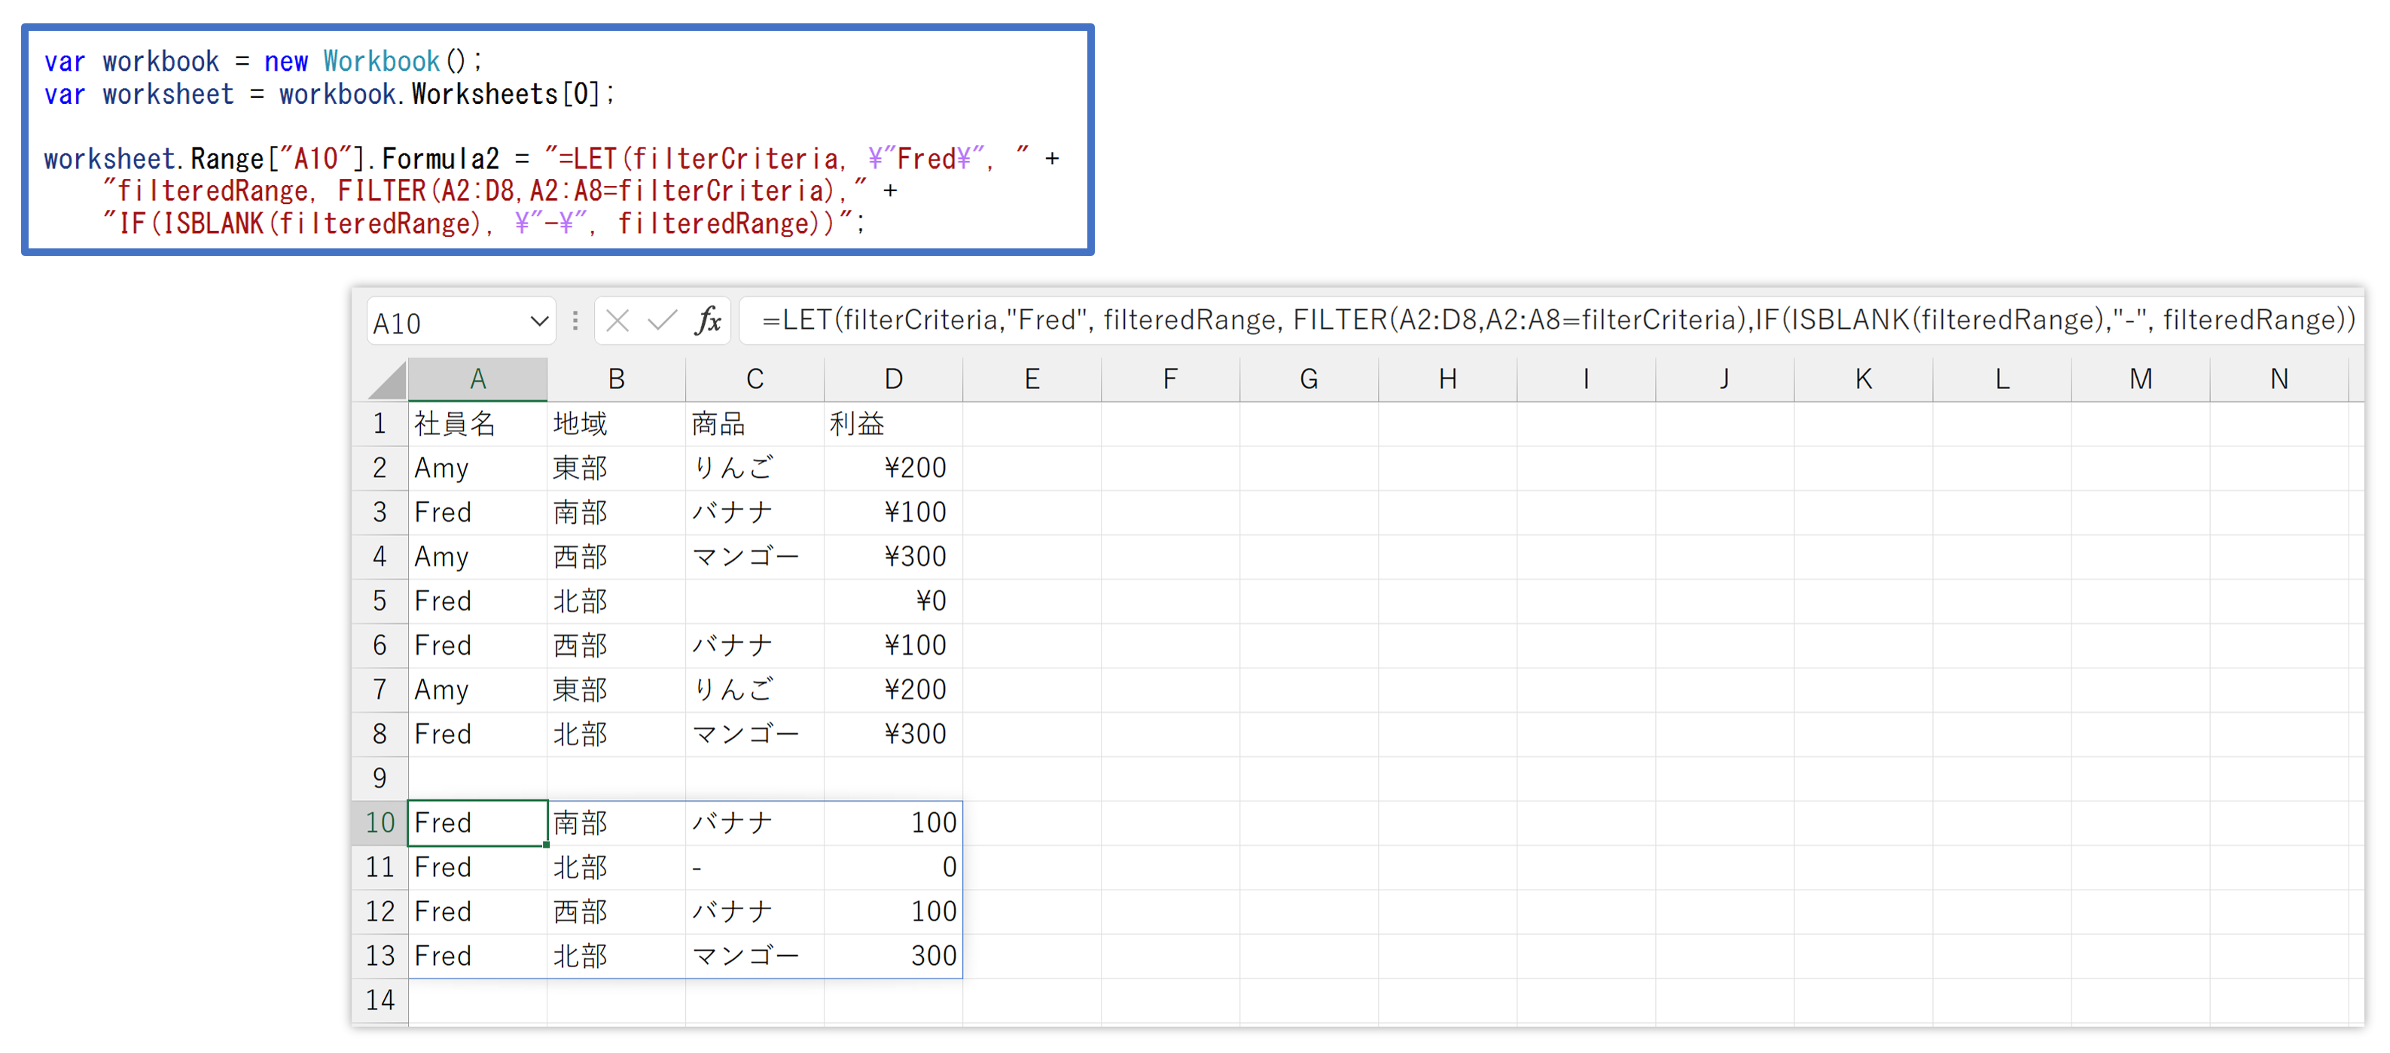Click the Select All corner triangle

coord(388,380)
